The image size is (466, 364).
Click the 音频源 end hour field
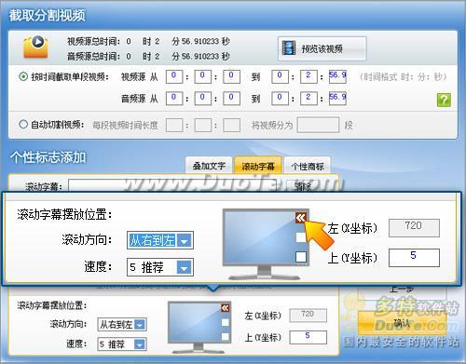coord(280,99)
